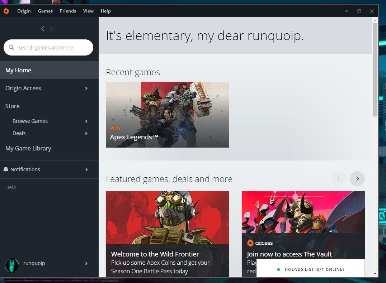
Task: Minimize the Origin window
Action: click(347, 11)
